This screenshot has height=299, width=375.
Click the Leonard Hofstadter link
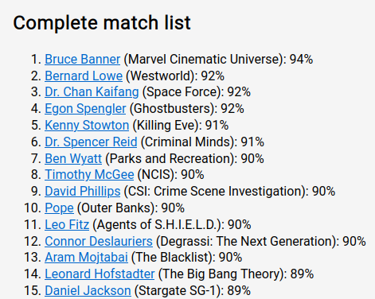(100, 274)
